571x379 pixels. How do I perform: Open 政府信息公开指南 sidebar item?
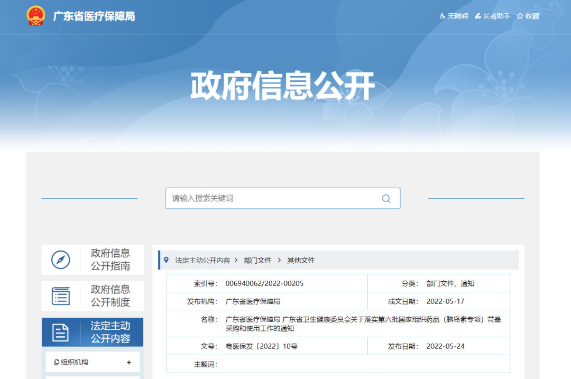point(93,260)
